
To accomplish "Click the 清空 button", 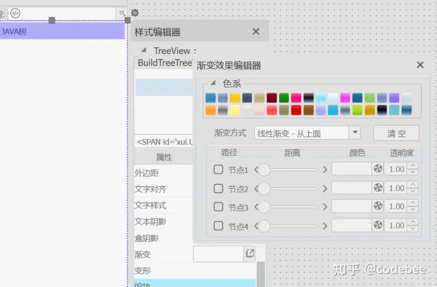I will coord(396,133).
